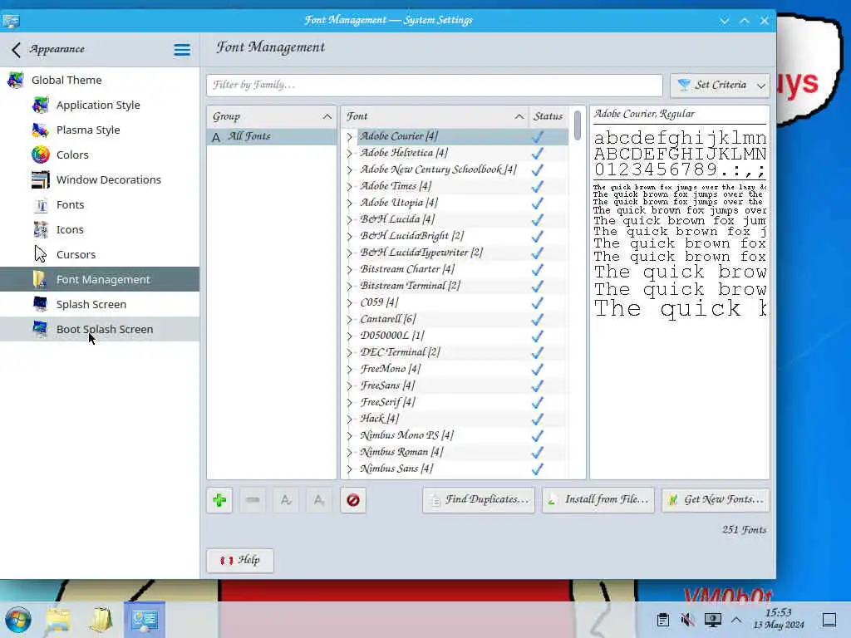Toggle status checkmark for Adobe Helvetica
851x638 pixels.
(538, 154)
